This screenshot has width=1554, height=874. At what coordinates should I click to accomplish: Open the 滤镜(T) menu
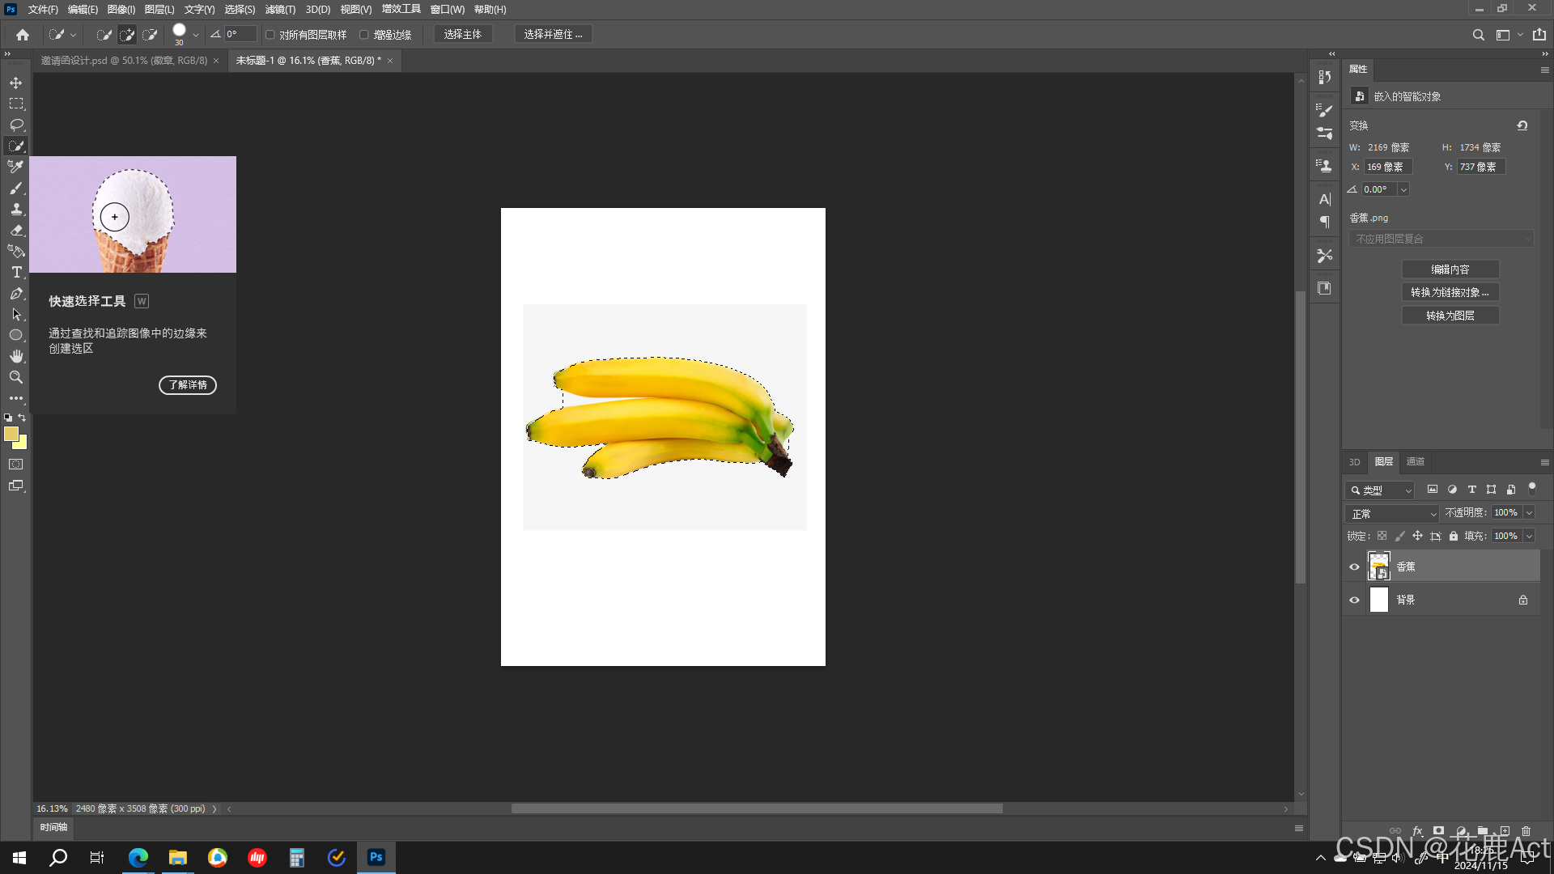pos(280,10)
